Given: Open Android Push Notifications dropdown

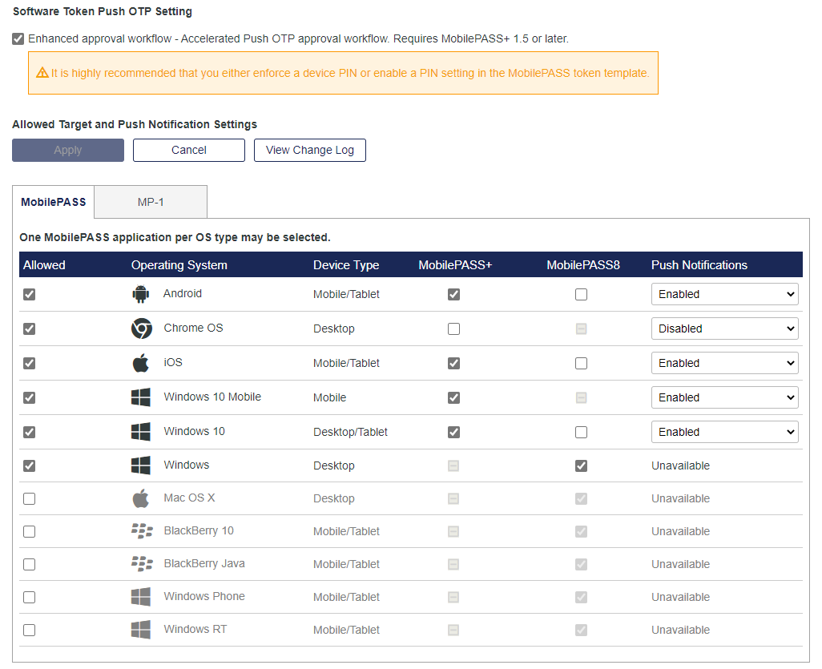Looking at the screenshot, I should click(x=724, y=294).
